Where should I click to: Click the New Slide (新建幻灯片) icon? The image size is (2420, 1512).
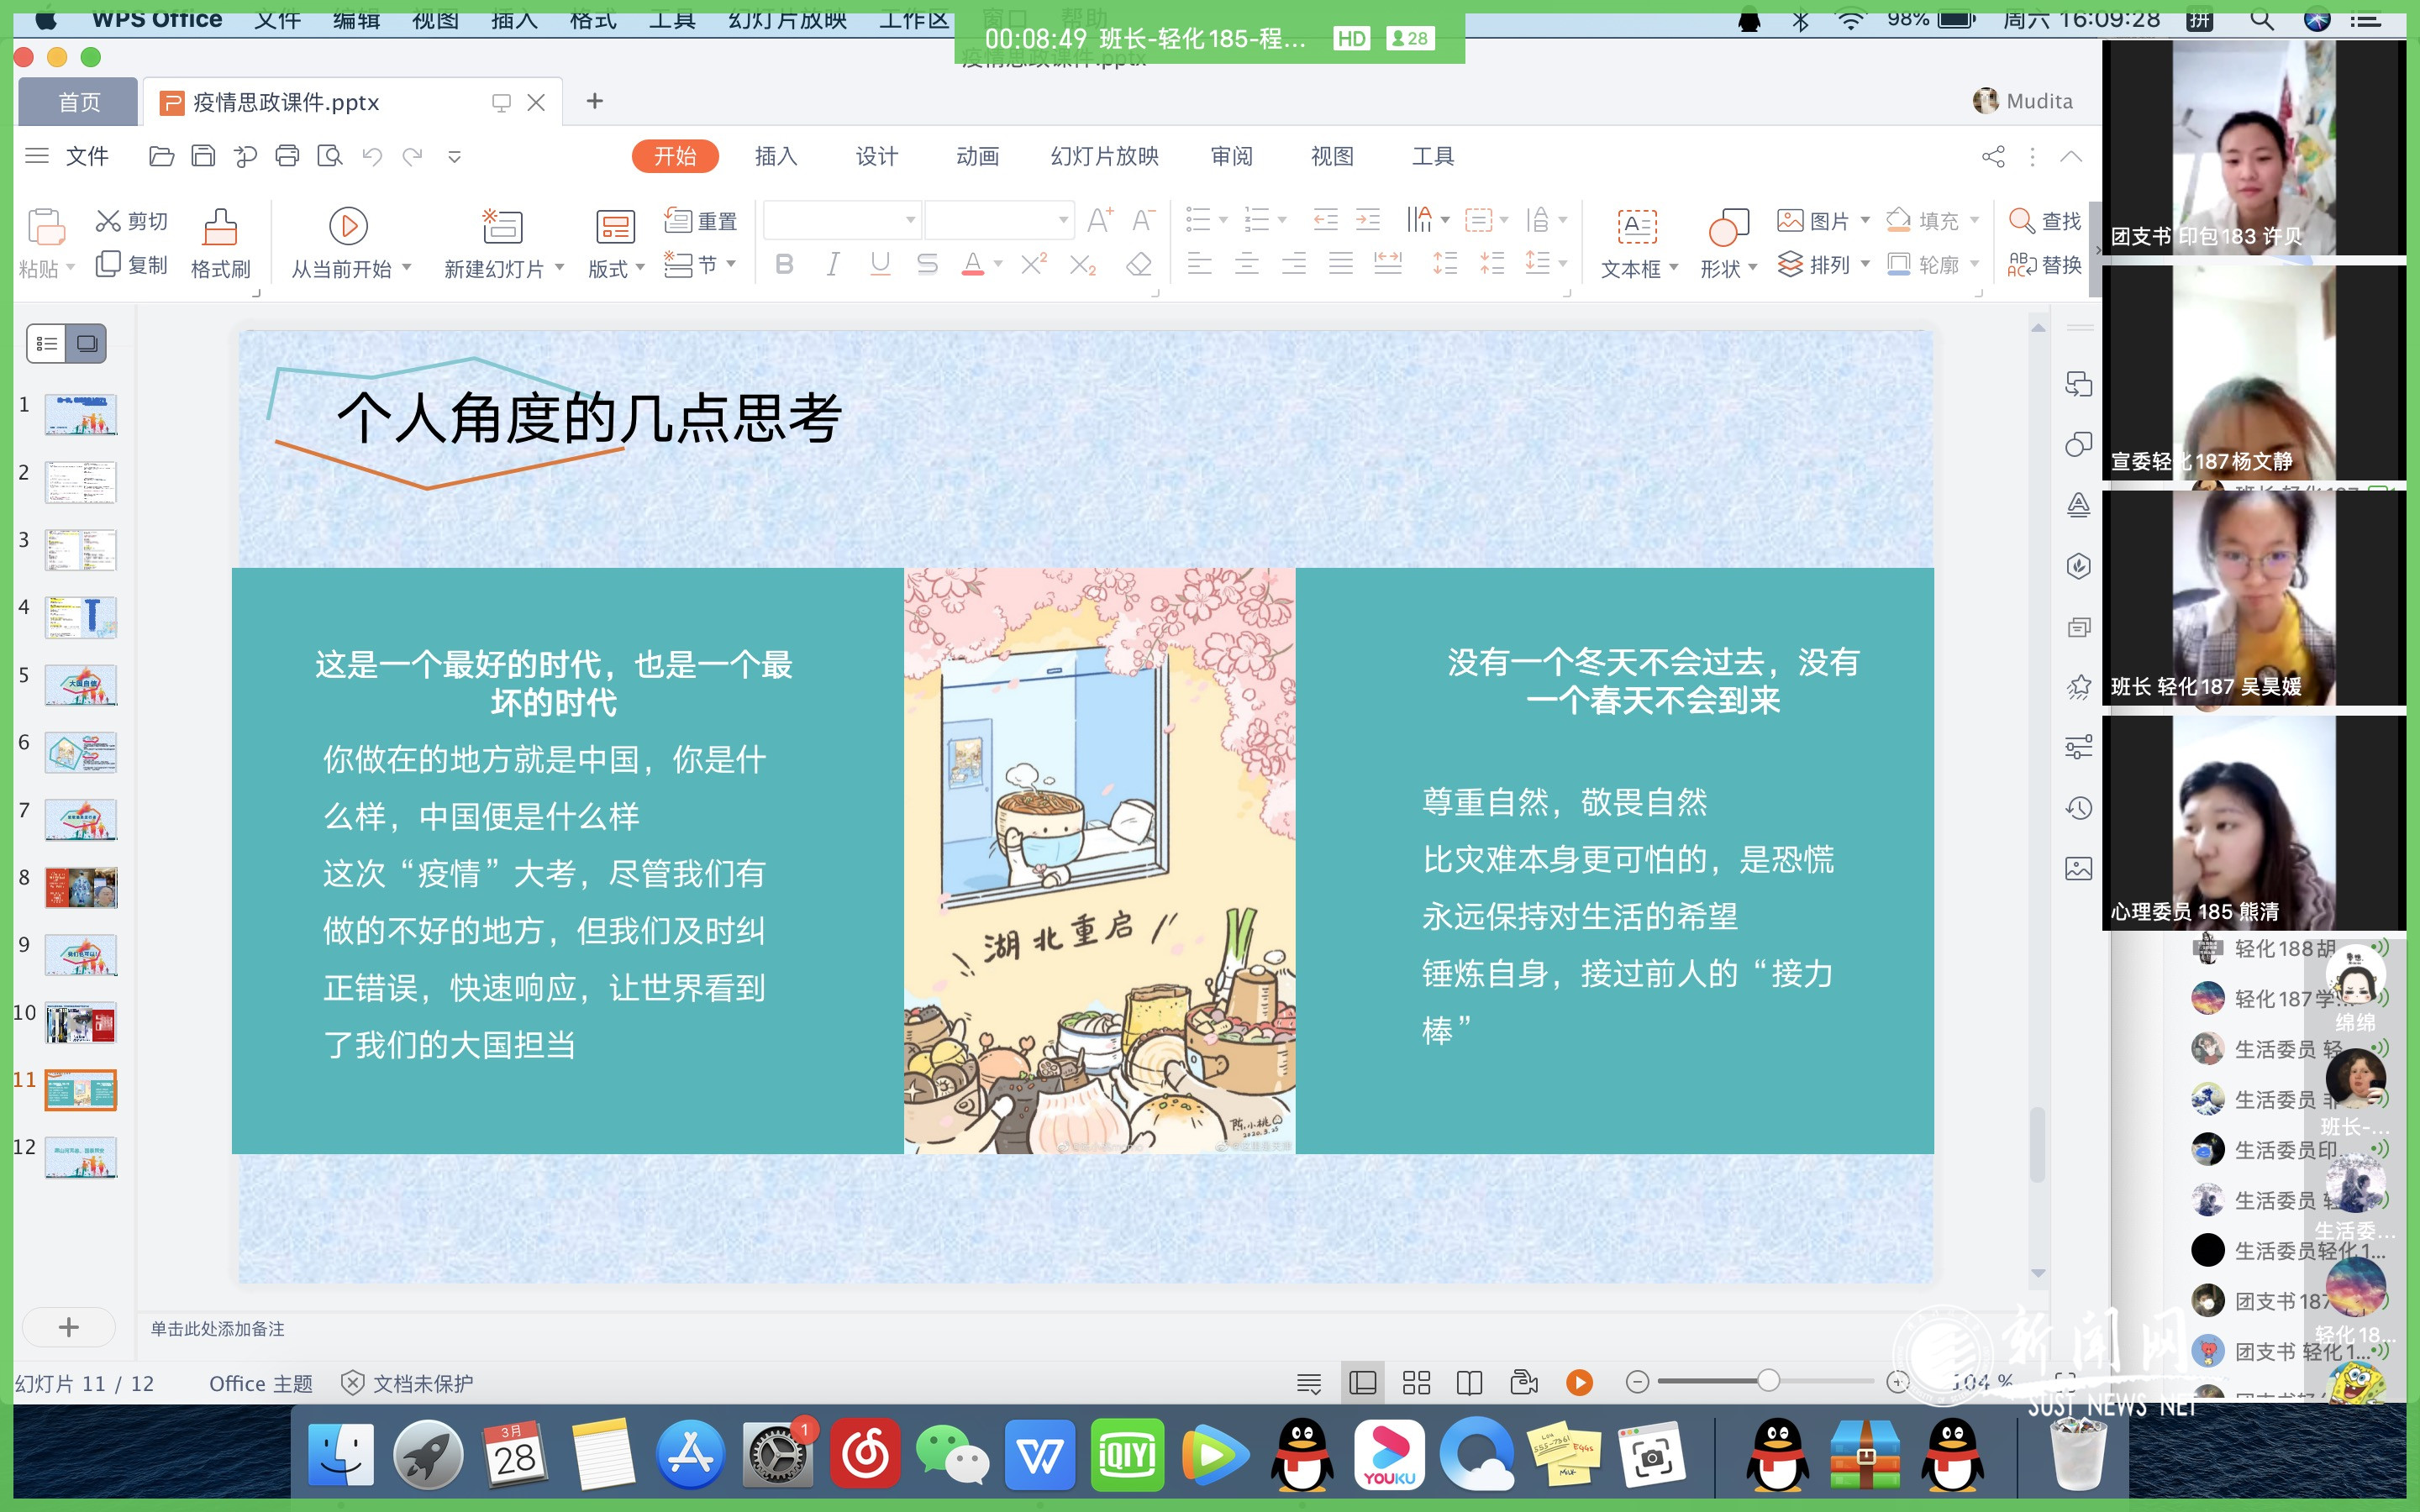pyautogui.click(x=502, y=227)
